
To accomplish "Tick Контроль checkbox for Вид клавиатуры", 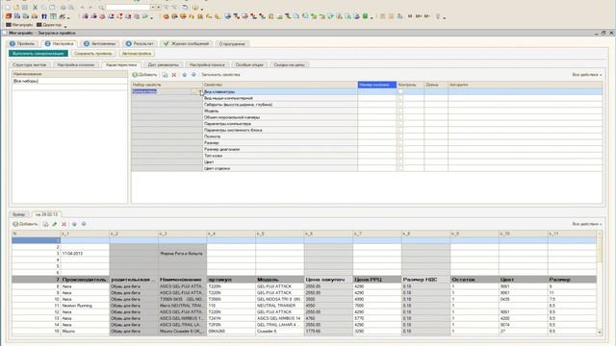I will [x=400, y=91].
